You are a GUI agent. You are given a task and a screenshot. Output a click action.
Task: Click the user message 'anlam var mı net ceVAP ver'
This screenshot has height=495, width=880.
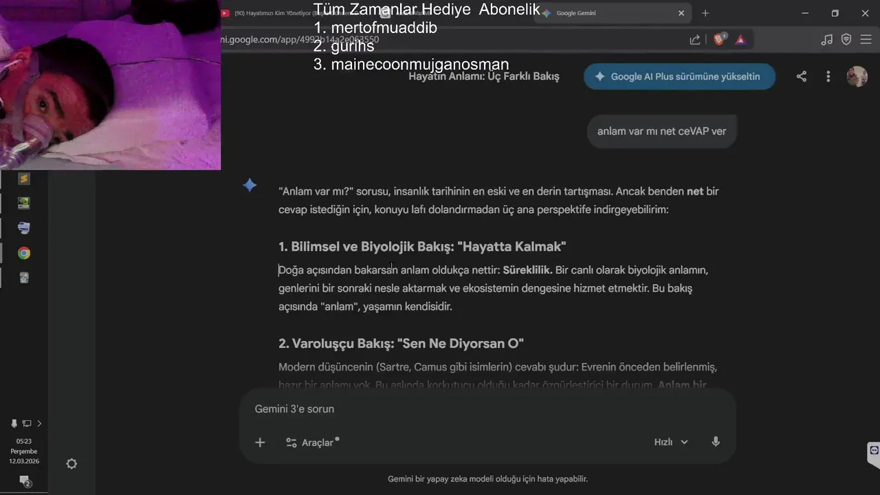[x=661, y=131]
